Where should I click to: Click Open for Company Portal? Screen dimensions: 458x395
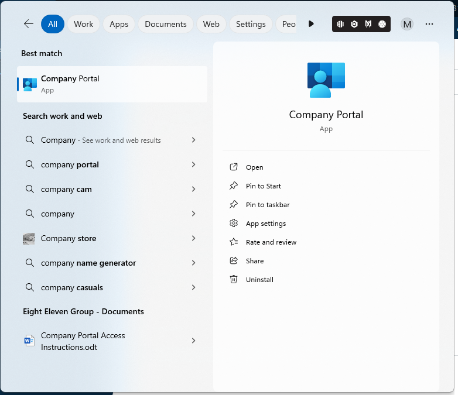tap(254, 167)
